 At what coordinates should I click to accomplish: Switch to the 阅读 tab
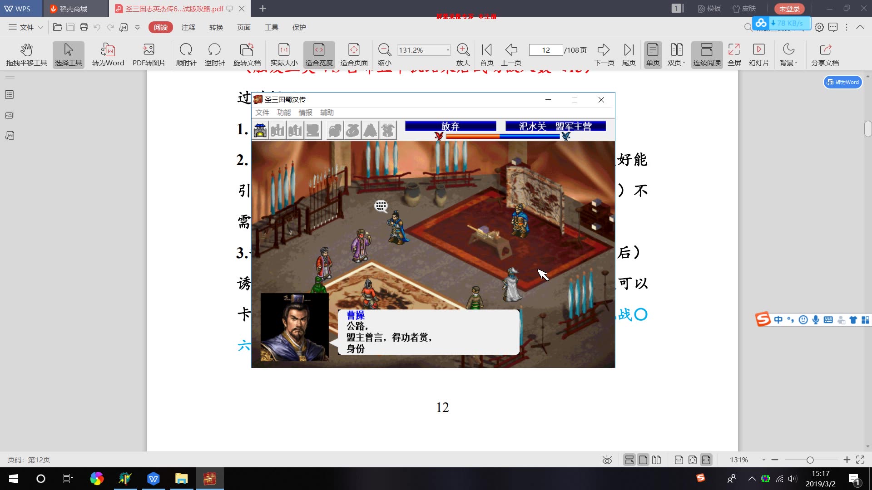tap(160, 27)
